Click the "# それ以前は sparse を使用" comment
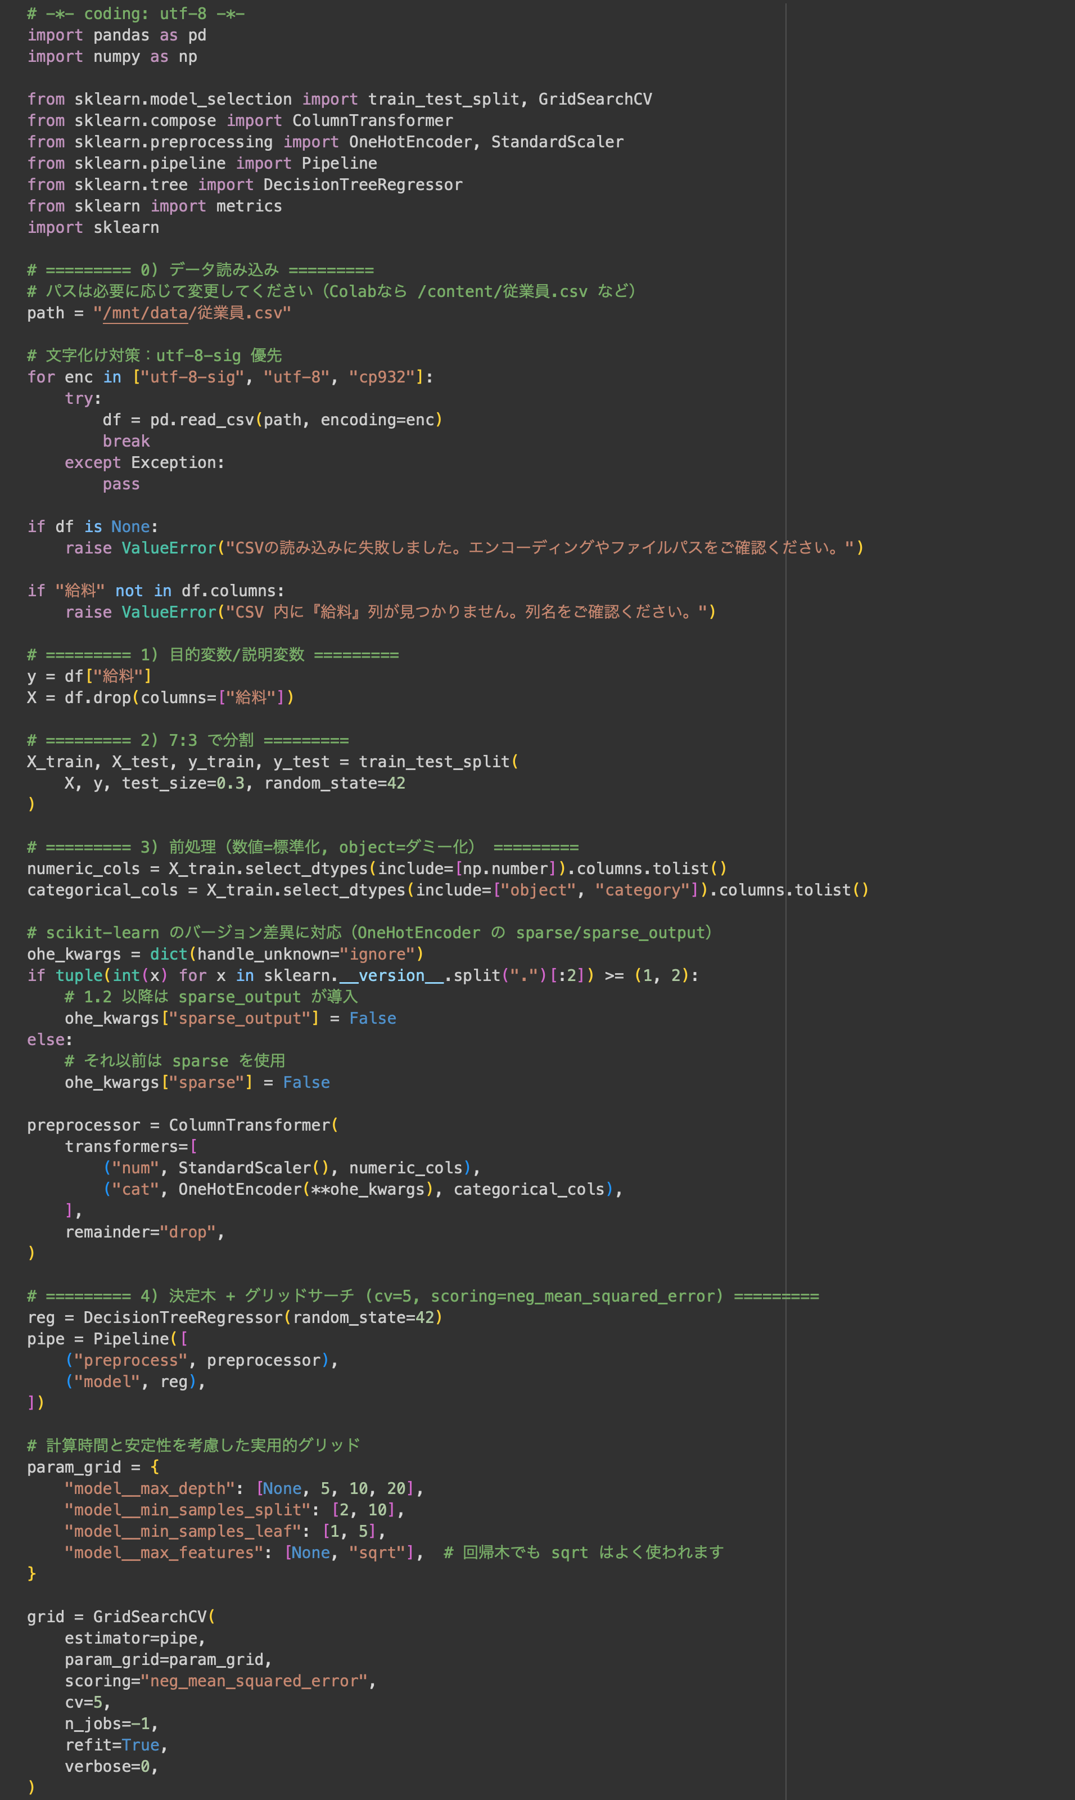This screenshot has width=1075, height=1800. tap(175, 1061)
